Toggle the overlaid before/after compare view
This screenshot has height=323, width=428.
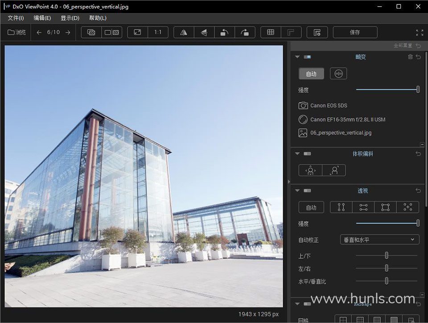91,32
